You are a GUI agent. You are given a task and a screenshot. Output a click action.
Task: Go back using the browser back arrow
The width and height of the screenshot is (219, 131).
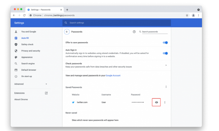point(14,15)
